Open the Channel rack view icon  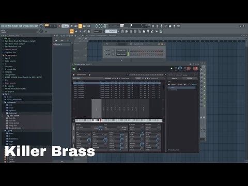pos(131,32)
